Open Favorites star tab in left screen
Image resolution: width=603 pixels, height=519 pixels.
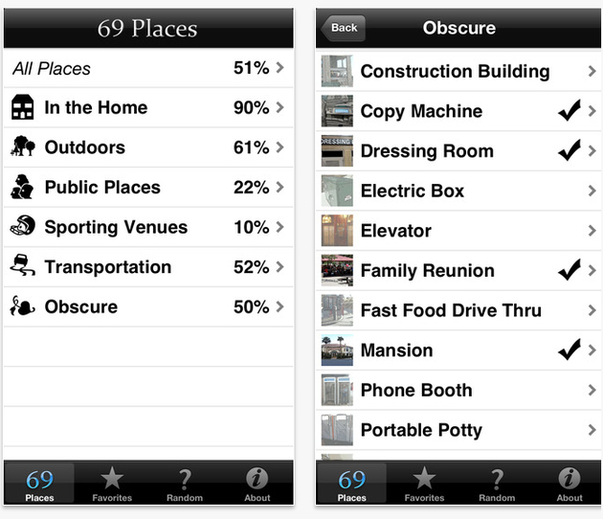112,483
